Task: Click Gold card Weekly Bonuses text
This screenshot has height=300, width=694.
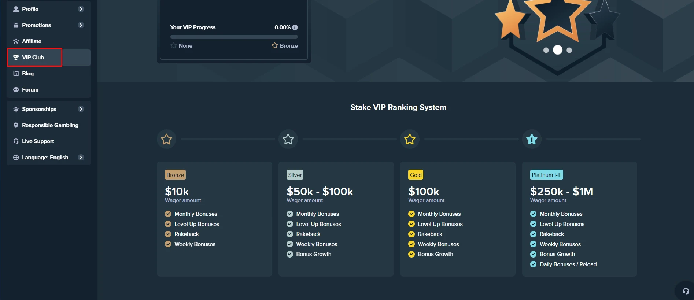Action: [438, 244]
